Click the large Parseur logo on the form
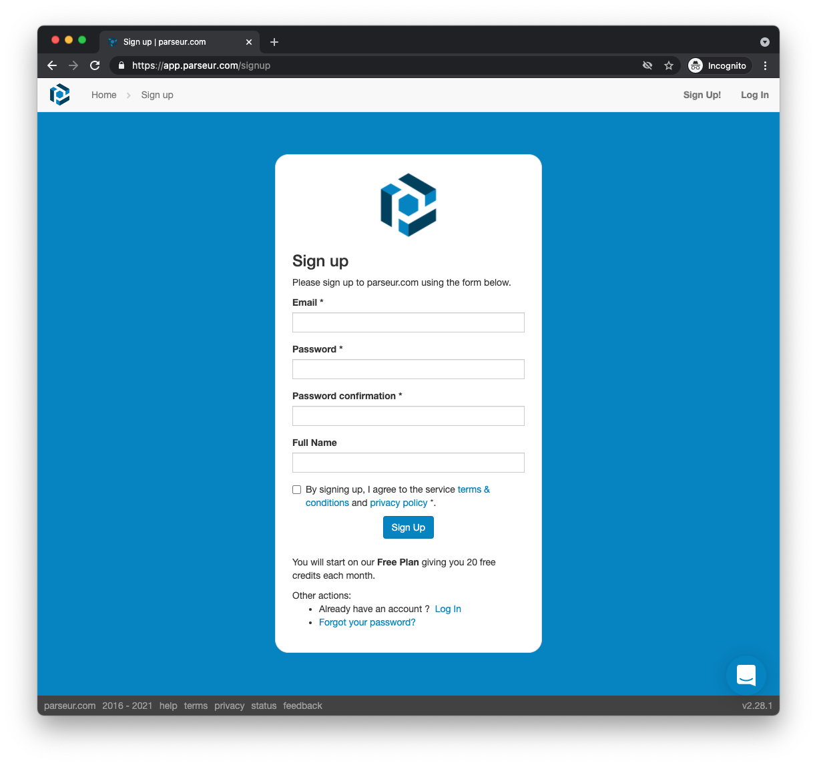The width and height of the screenshot is (817, 765). (408, 205)
